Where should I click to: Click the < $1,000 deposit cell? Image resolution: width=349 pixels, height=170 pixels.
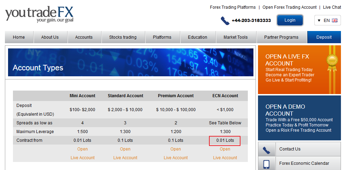[x=225, y=110]
